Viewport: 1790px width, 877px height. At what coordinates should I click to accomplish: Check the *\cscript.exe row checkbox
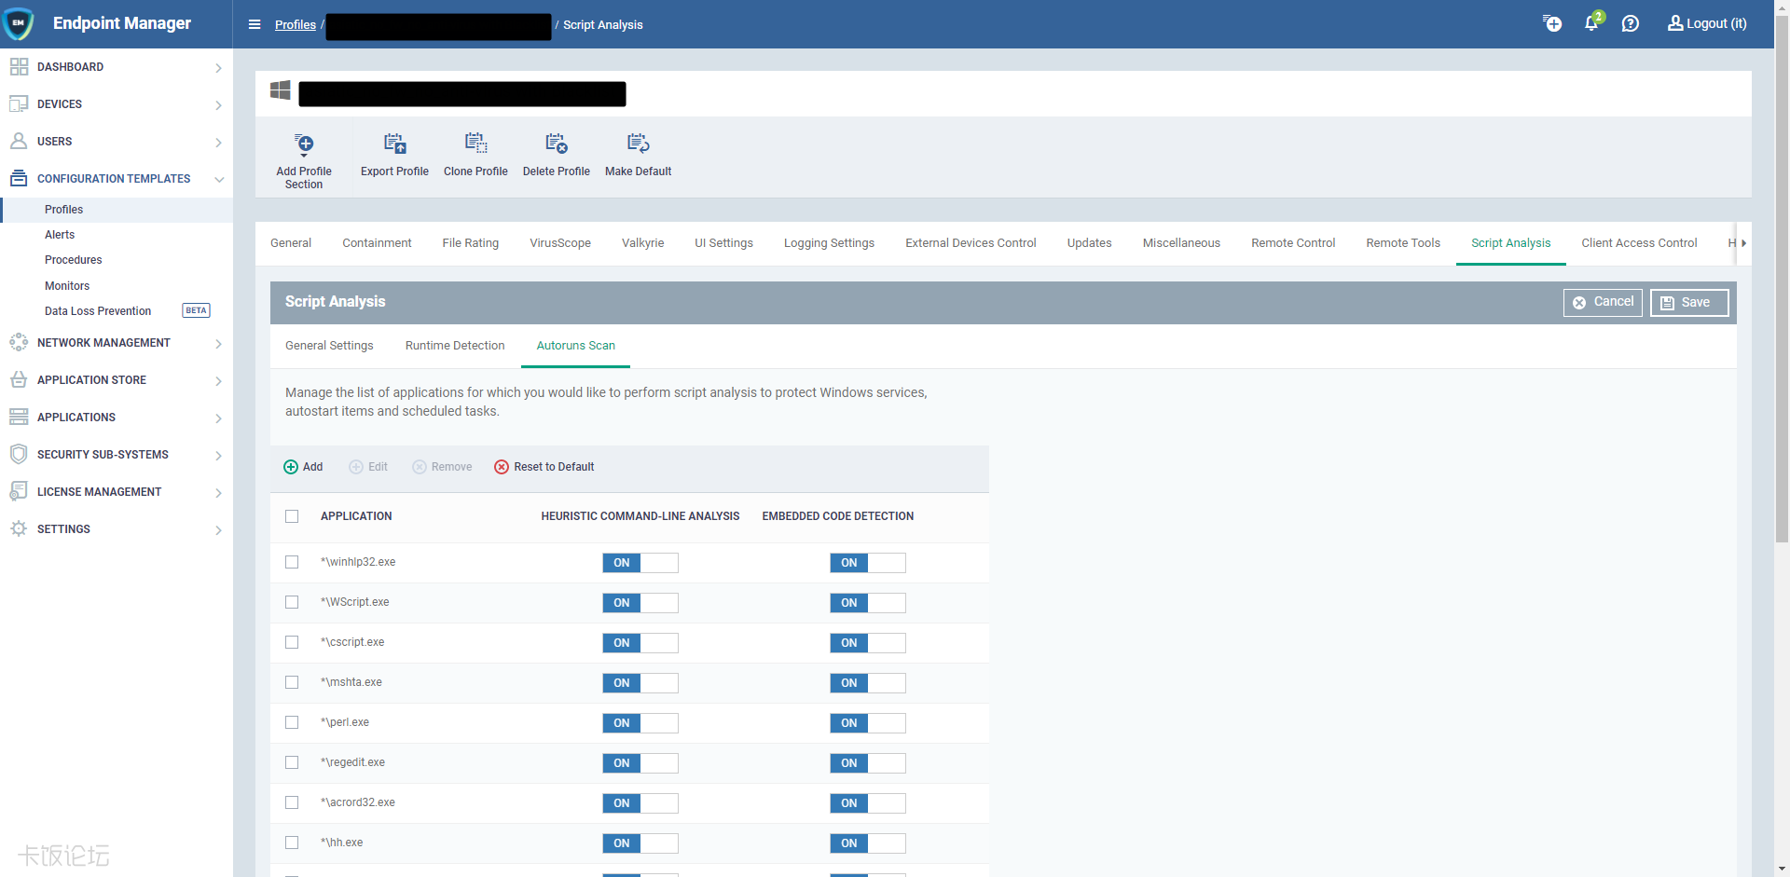292,642
